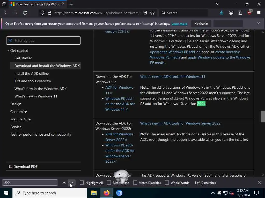Viewport: 265px width, 198px height.
Task: Open Windows PE add-on for Windows 11 link
Action: click(x=120, y=104)
